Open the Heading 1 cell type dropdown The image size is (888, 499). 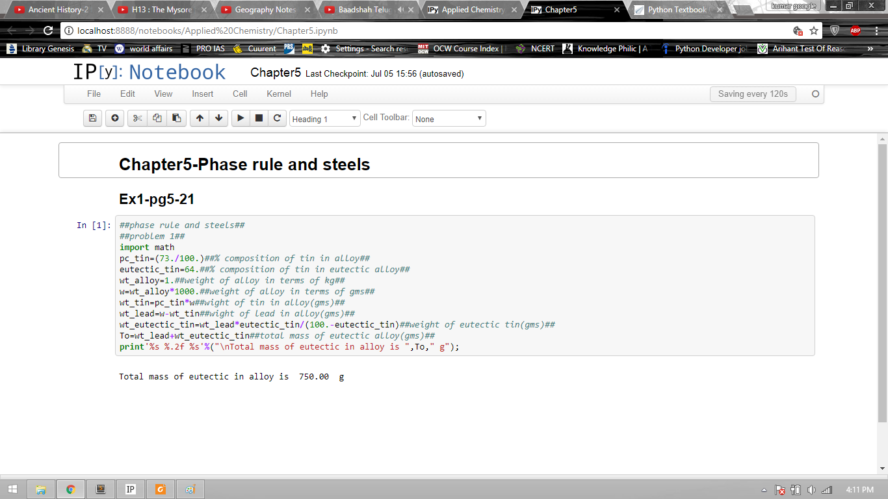click(324, 119)
